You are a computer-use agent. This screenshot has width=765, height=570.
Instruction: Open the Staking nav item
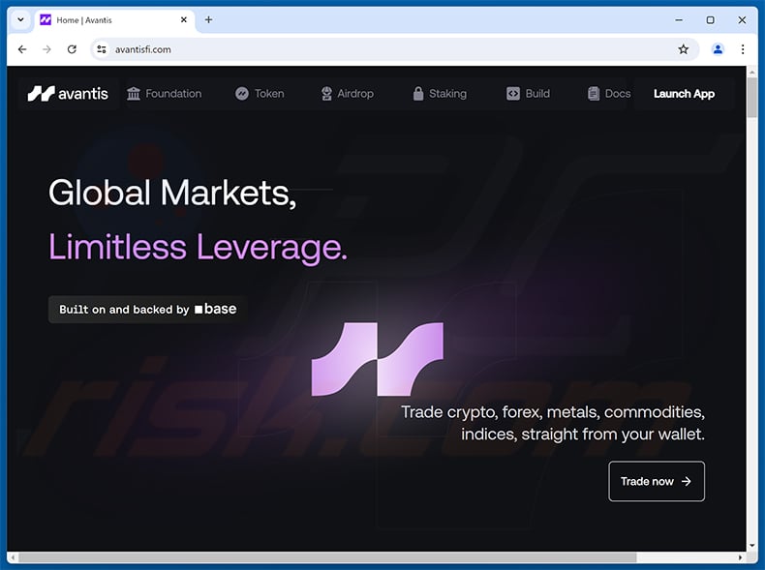coord(440,93)
